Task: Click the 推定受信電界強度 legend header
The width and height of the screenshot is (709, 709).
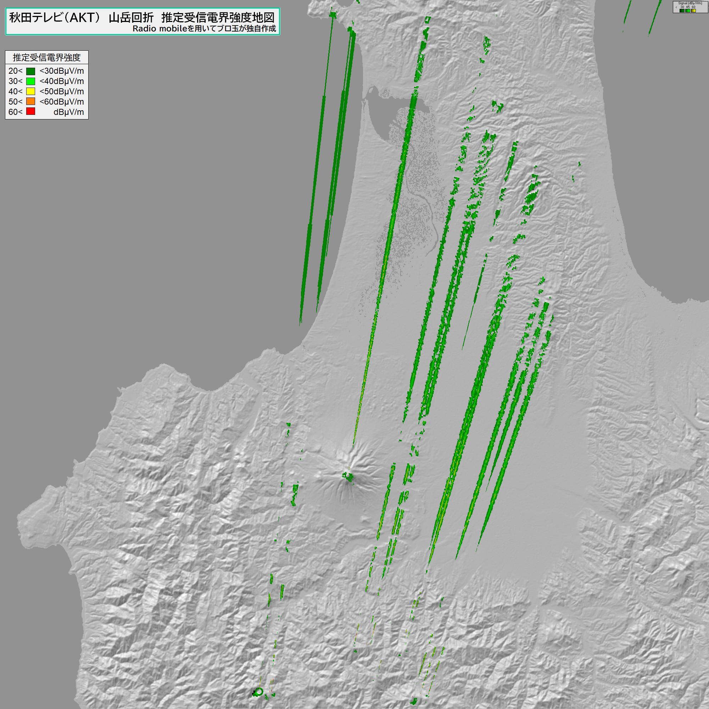Action: coord(46,58)
